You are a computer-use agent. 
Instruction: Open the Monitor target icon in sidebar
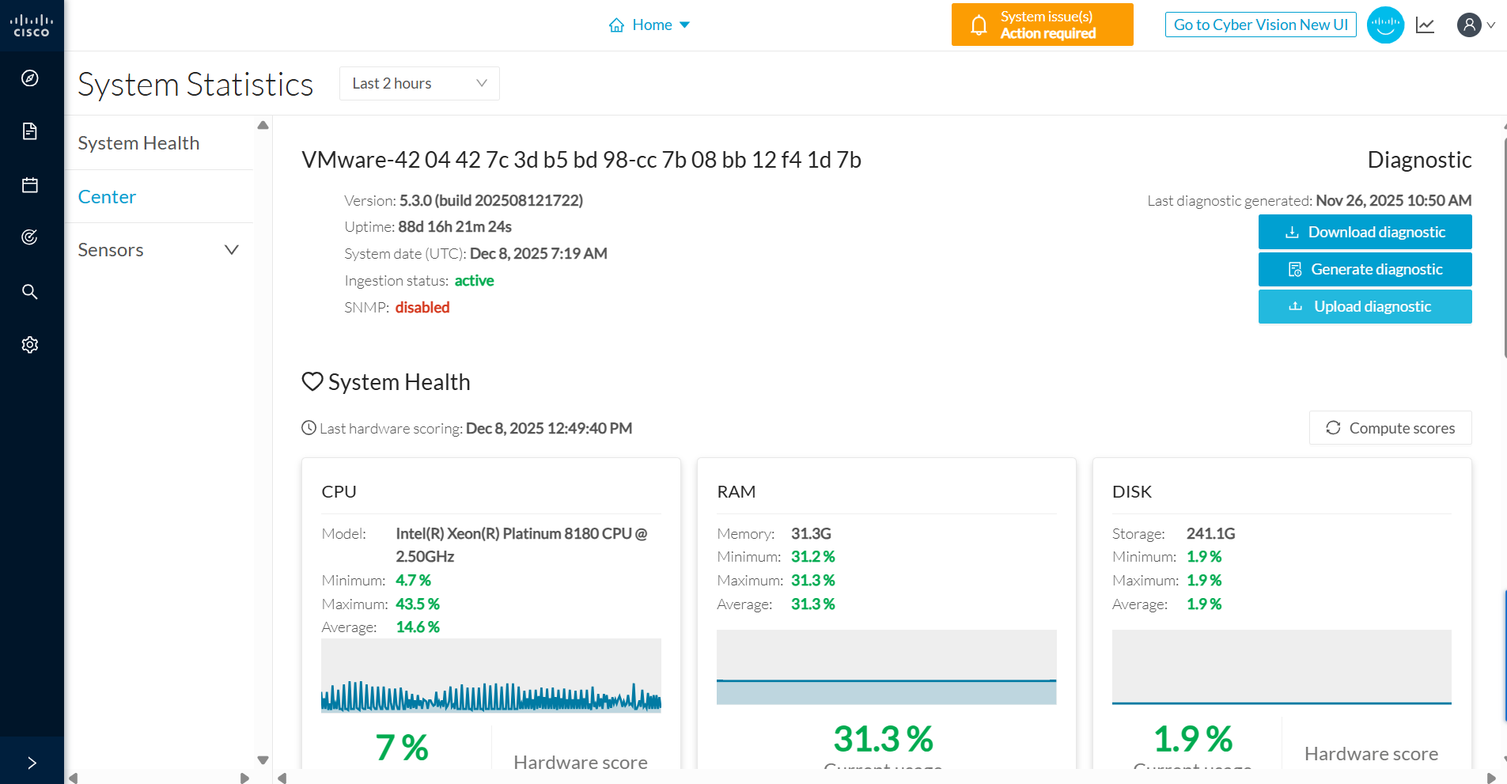[x=30, y=237]
